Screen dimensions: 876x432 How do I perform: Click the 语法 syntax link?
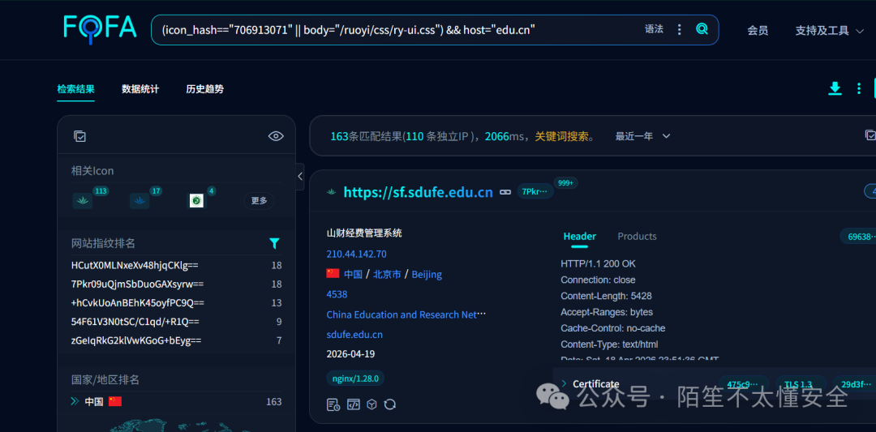[x=654, y=29]
